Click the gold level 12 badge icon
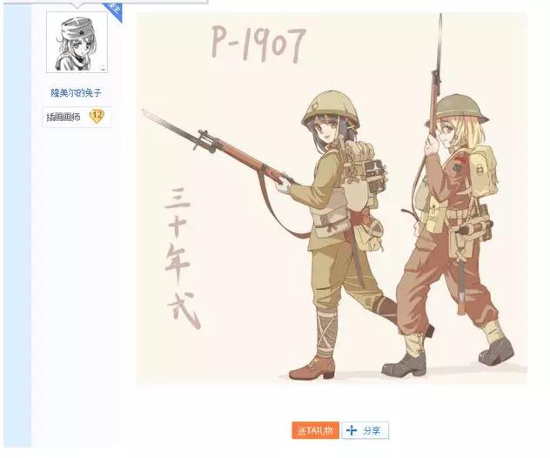This screenshot has height=458, width=550. pos(97,116)
